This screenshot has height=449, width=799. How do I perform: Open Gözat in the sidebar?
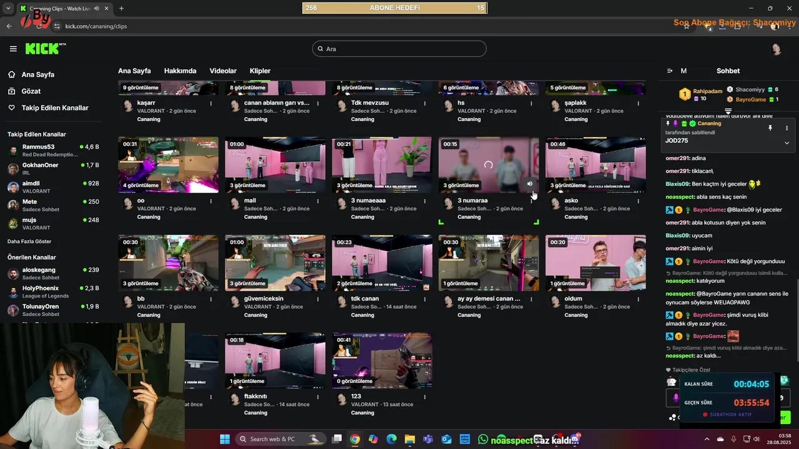tap(31, 91)
